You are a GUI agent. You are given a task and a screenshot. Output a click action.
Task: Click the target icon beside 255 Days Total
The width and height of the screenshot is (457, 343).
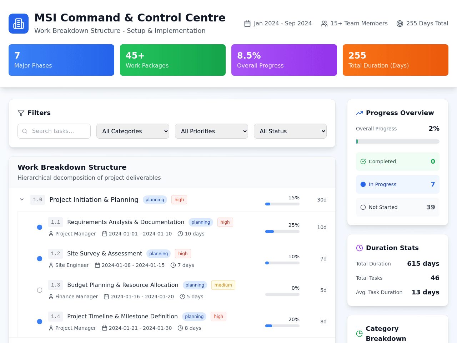click(x=400, y=24)
